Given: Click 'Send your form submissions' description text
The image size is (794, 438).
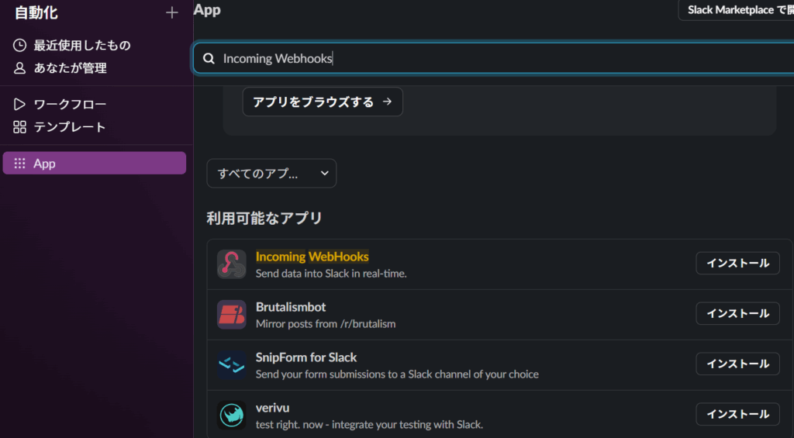Looking at the screenshot, I should coord(397,374).
